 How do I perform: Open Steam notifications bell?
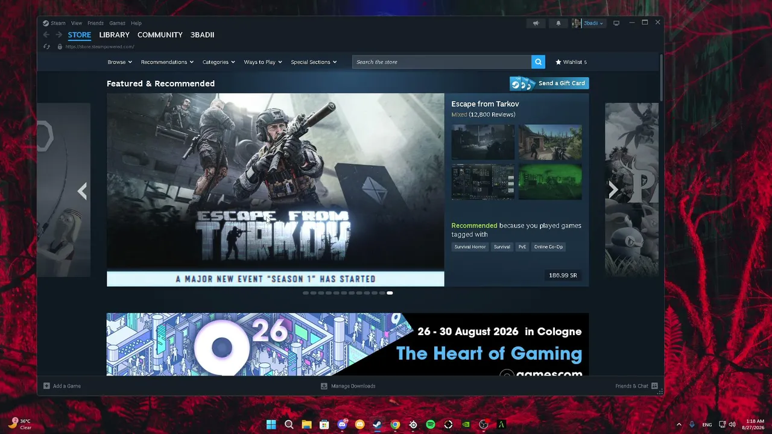pos(558,23)
